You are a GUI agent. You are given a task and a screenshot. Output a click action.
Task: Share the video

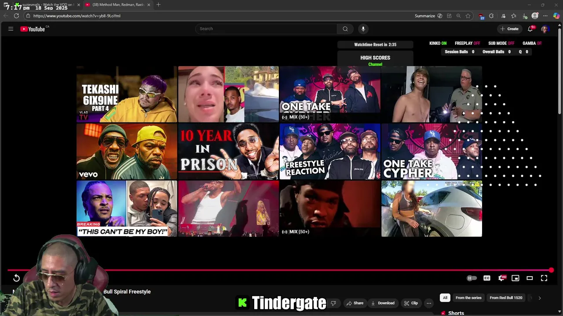(x=355, y=303)
